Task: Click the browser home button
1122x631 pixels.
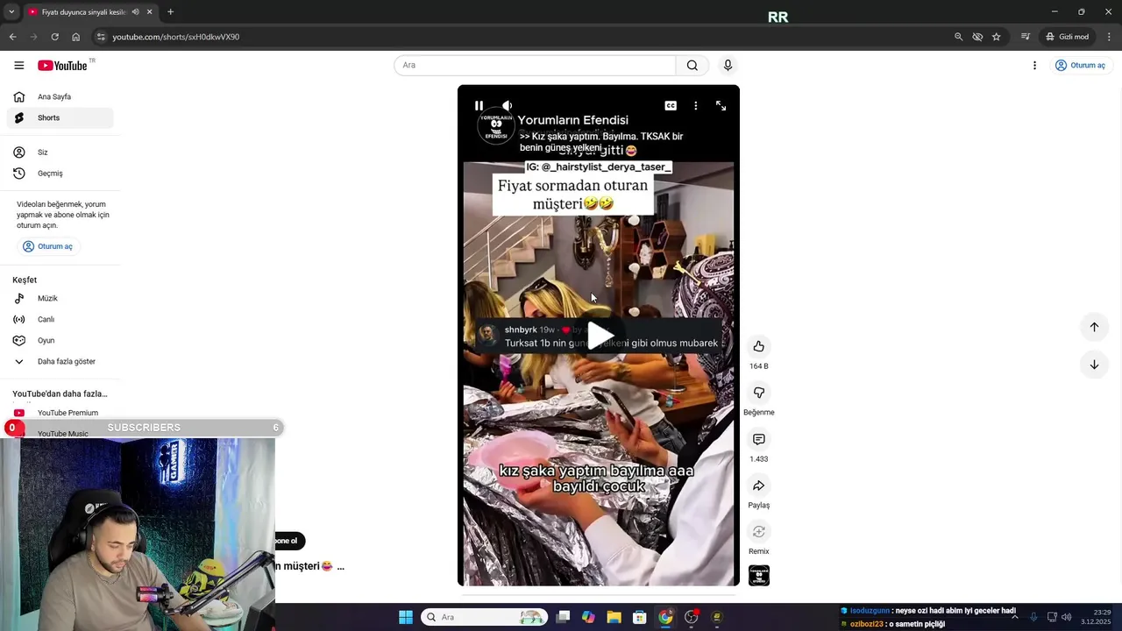Action: tap(75, 37)
